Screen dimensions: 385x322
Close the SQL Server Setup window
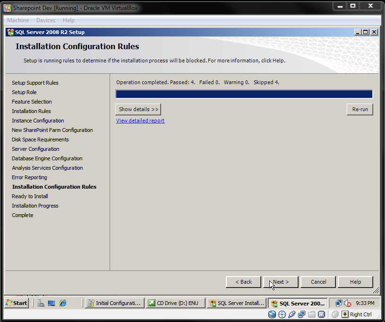coord(374,32)
